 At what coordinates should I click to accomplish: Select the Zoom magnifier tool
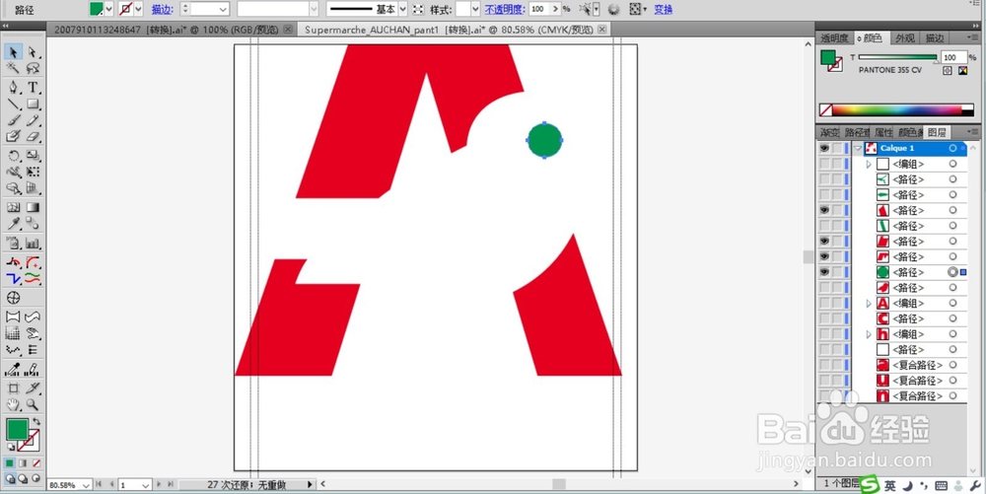[33, 404]
